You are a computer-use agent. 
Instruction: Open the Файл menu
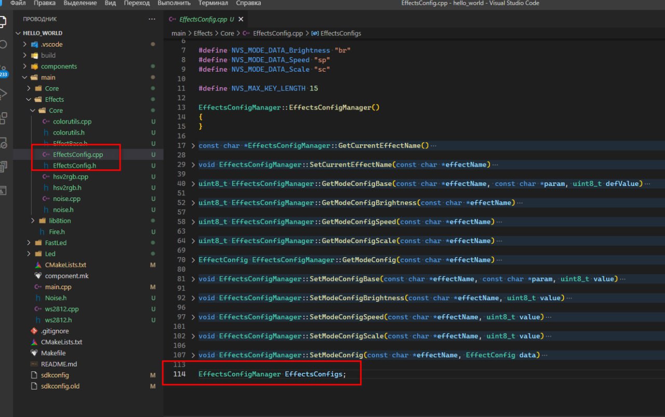pyautogui.click(x=18, y=3)
